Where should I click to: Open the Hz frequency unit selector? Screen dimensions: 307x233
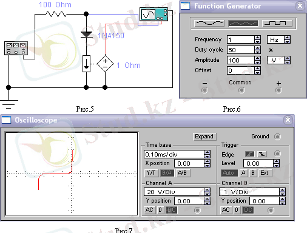click(278, 39)
